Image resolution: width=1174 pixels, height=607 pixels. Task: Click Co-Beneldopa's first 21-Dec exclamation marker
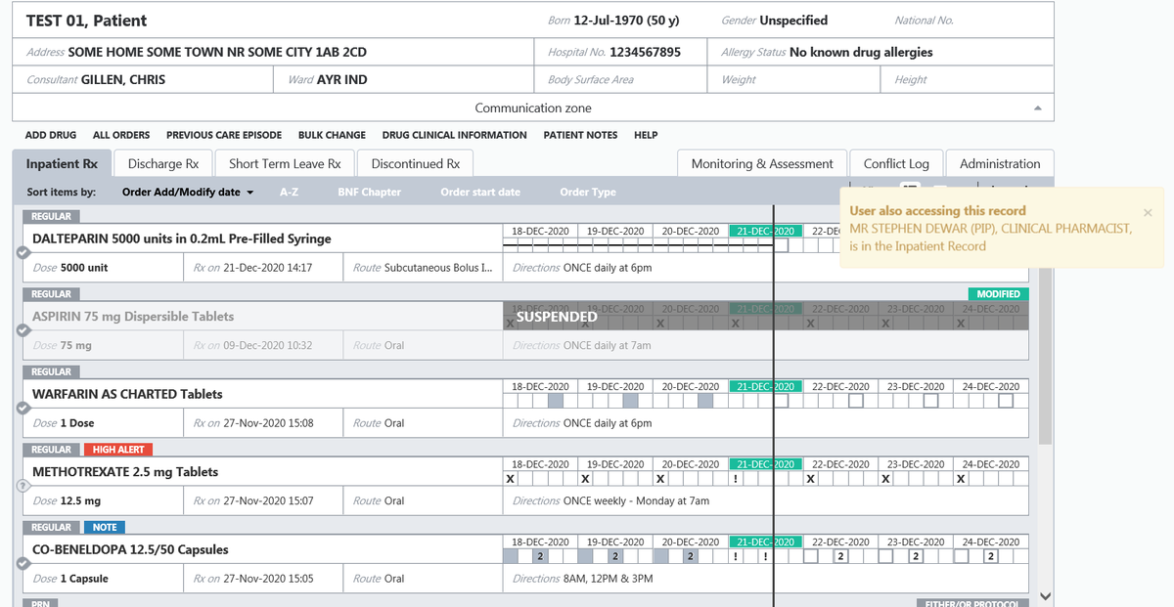point(736,556)
